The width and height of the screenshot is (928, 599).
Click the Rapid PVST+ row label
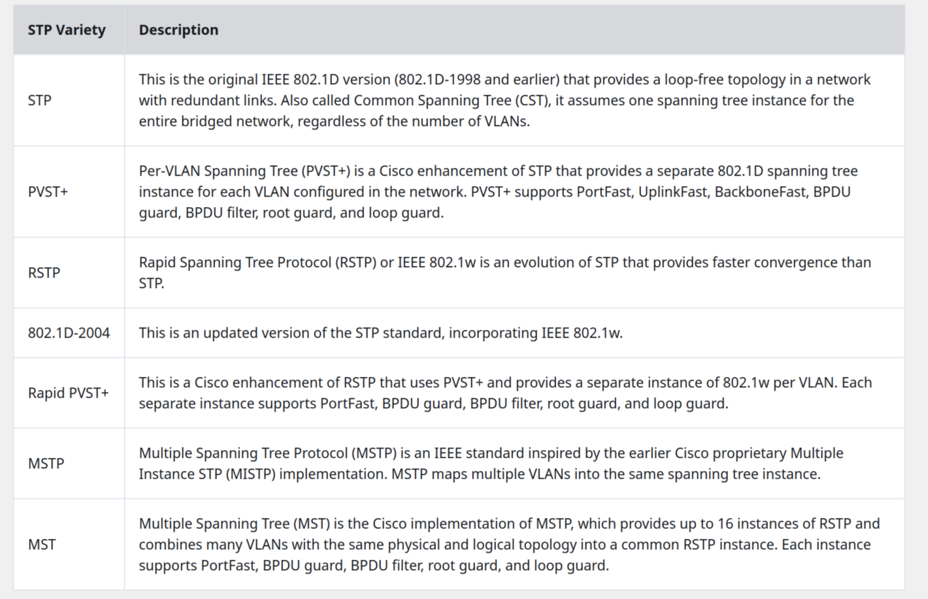click(x=68, y=393)
